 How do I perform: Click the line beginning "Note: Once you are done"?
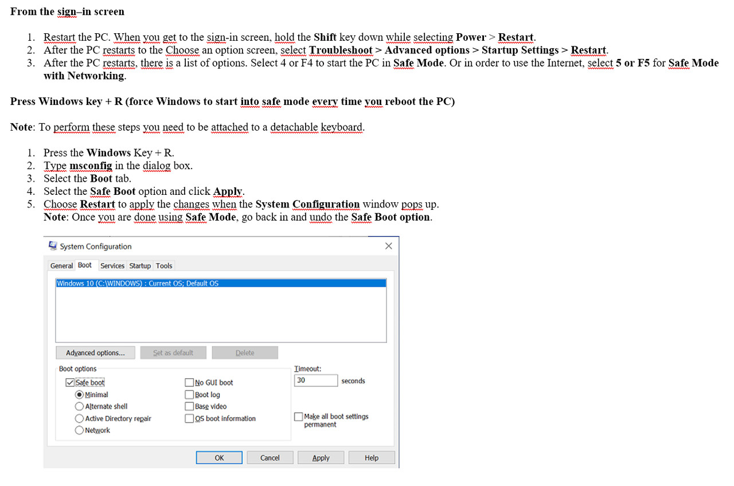[238, 217]
